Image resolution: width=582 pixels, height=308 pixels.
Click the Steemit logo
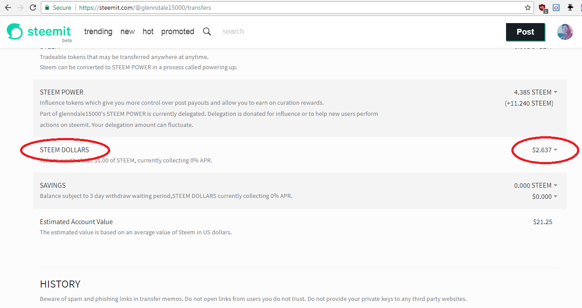[39, 32]
